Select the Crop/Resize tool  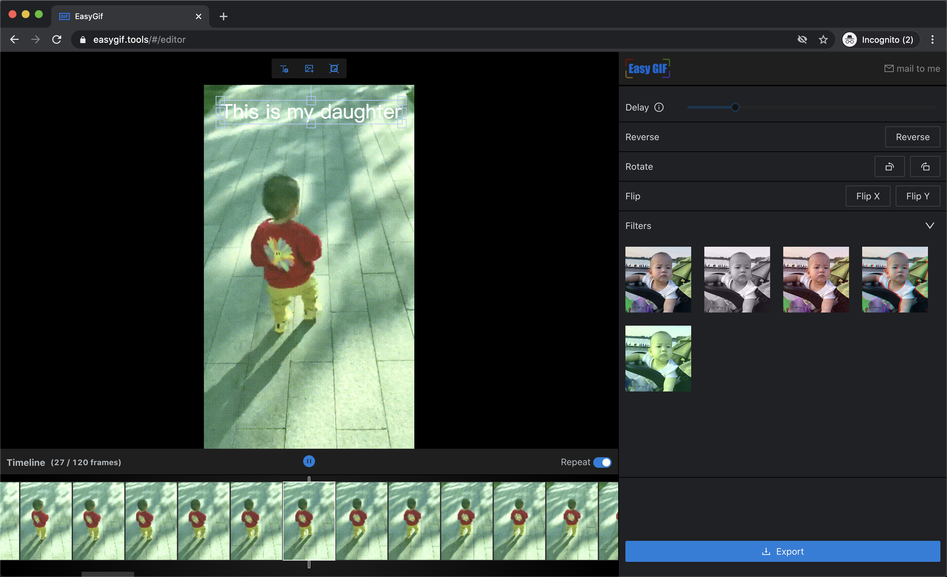[x=334, y=68]
